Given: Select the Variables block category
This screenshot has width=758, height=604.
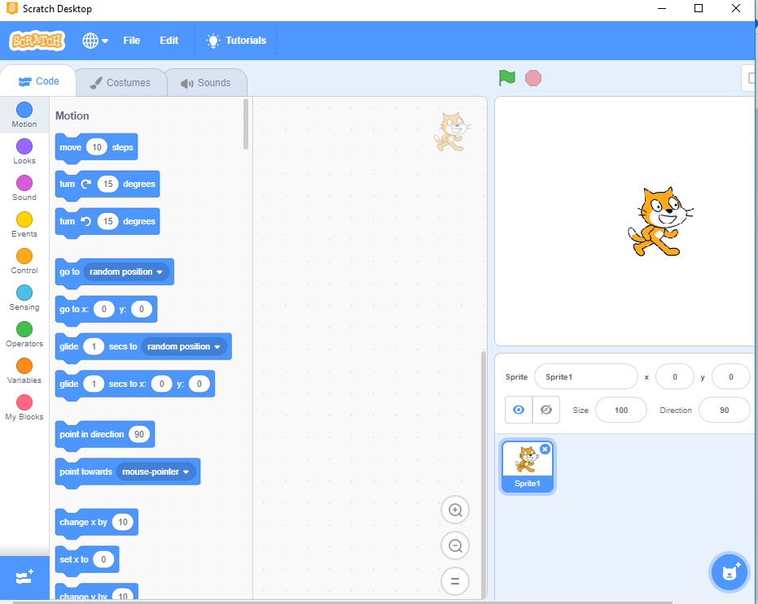Looking at the screenshot, I should (x=24, y=372).
